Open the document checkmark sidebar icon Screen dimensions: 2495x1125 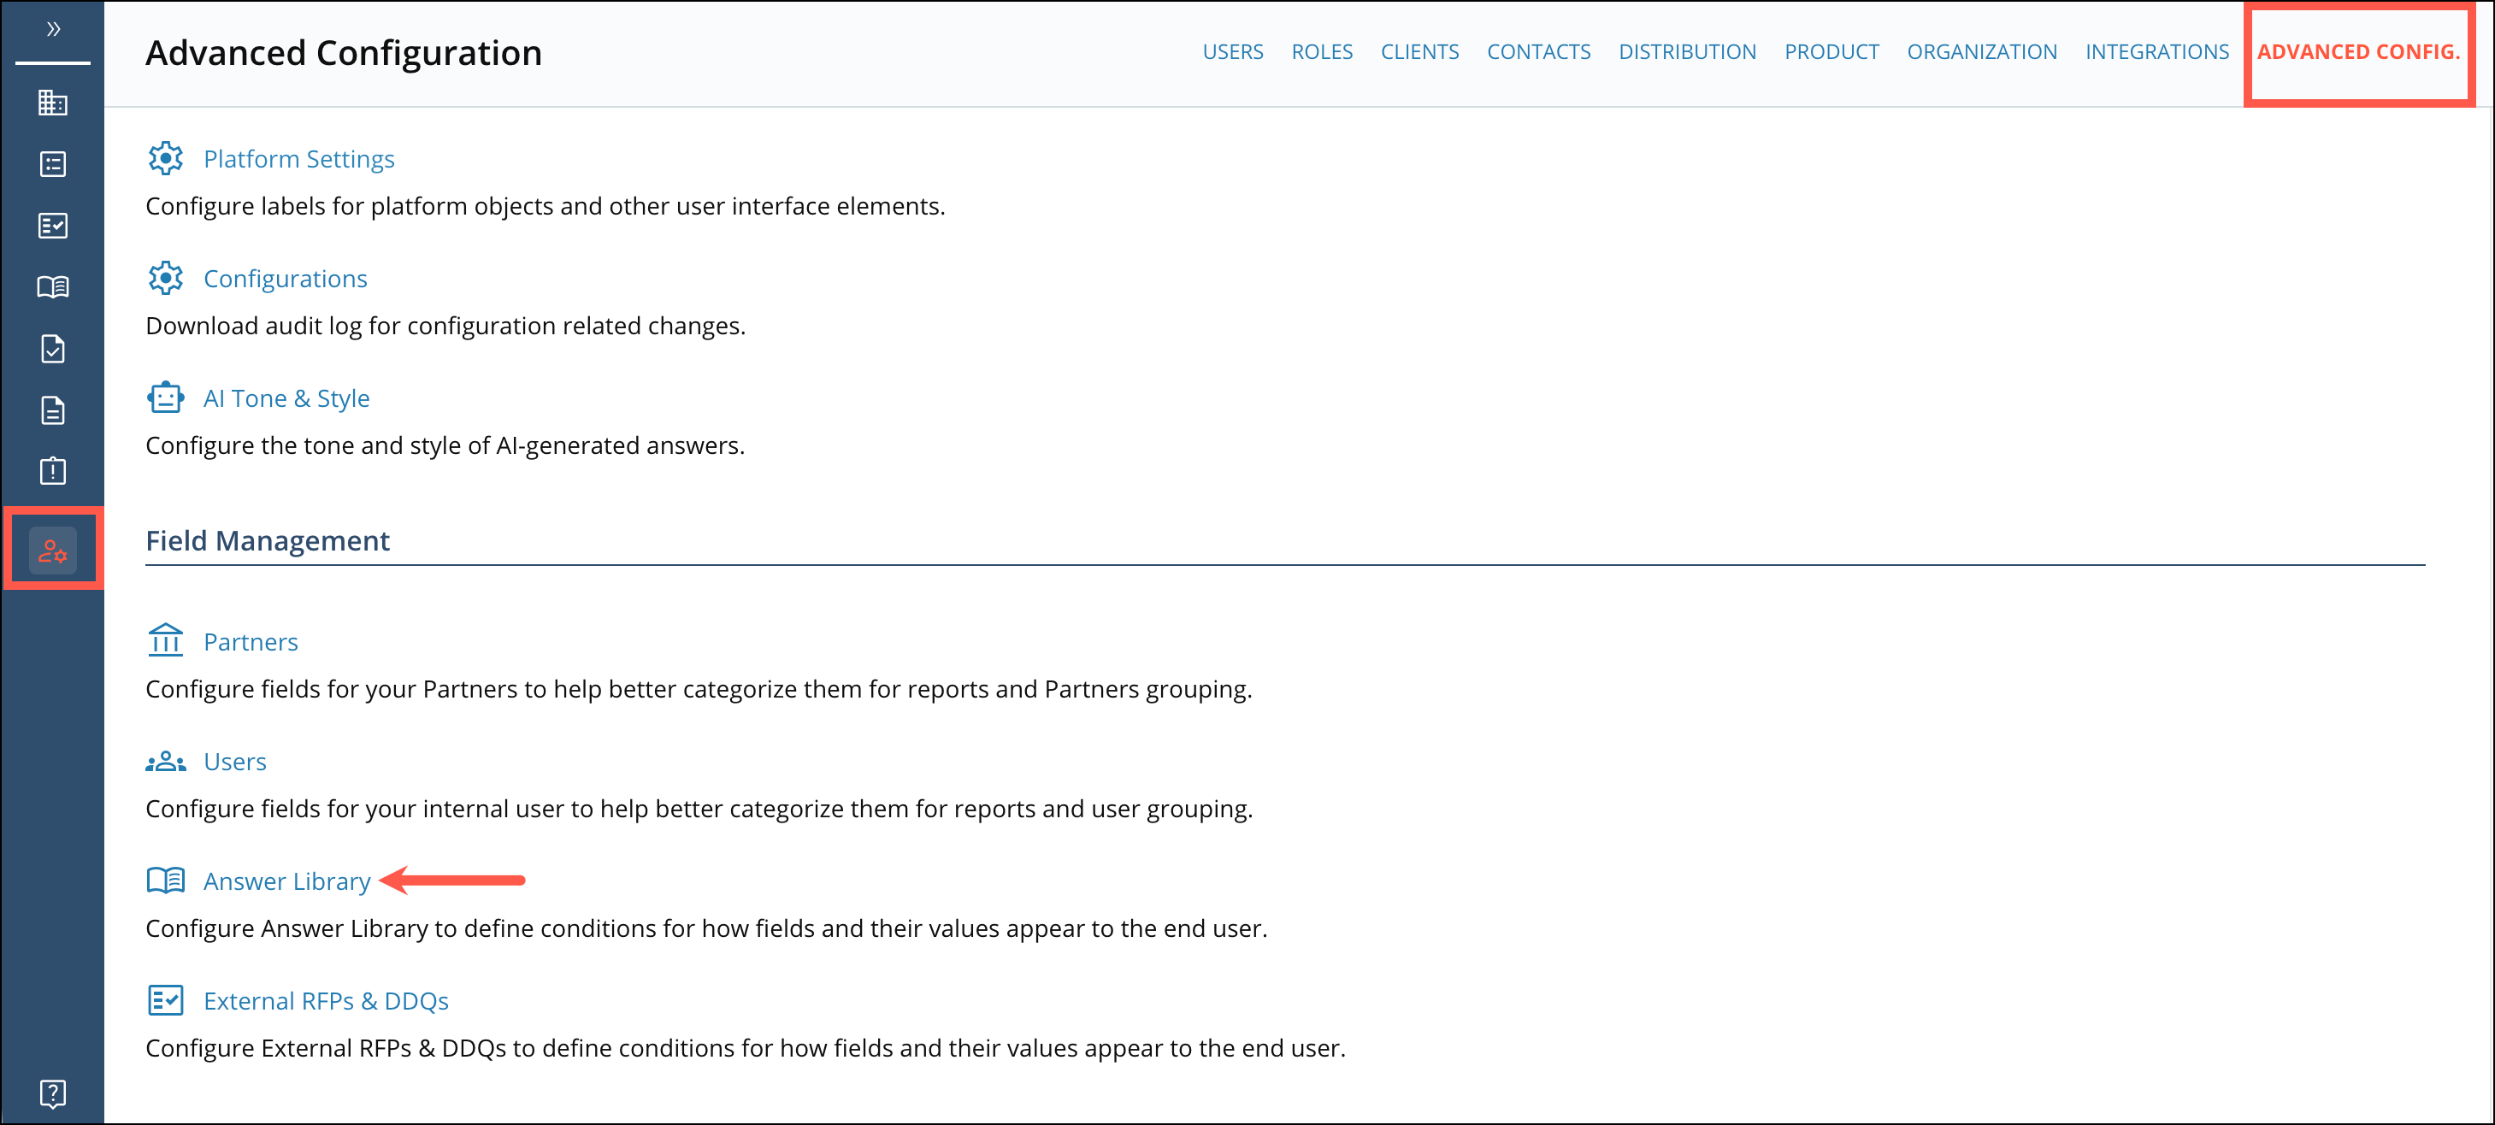coord(53,349)
